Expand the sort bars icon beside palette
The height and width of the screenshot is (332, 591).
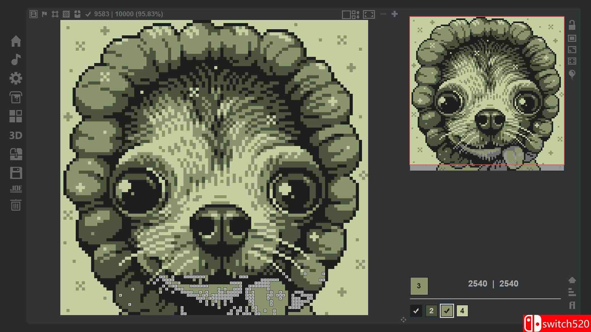click(572, 292)
